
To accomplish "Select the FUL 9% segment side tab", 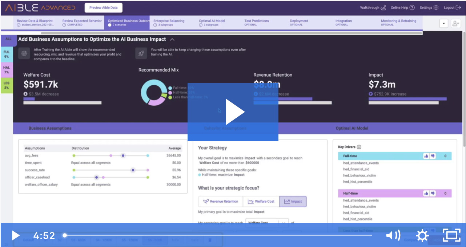I will 7,54.
